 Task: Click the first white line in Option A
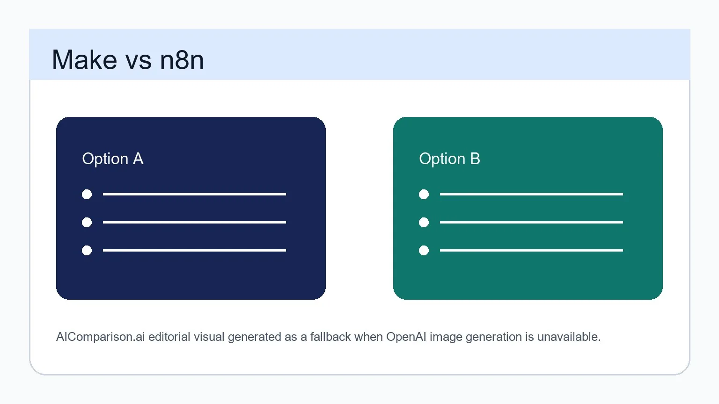[x=194, y=194]
